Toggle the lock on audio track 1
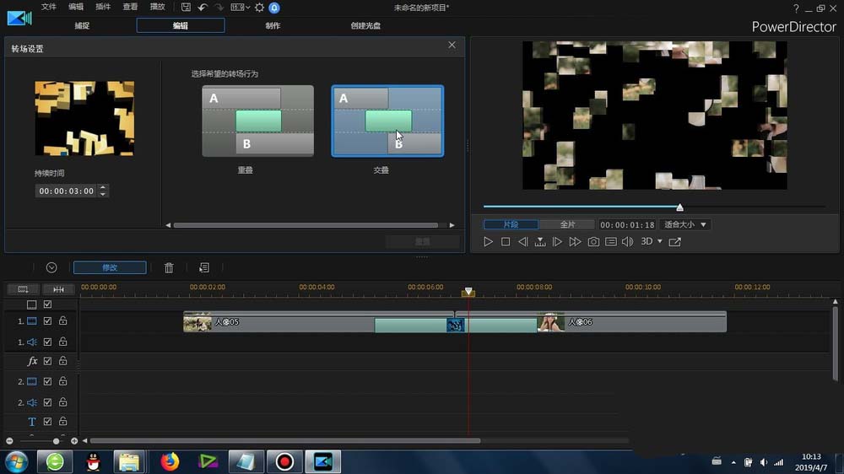Screen dimensions: 844x474 (x=62, y=342)
